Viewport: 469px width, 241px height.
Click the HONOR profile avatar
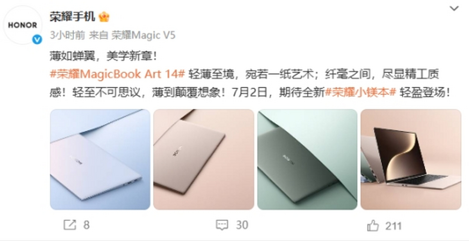[x=23, y=25]
